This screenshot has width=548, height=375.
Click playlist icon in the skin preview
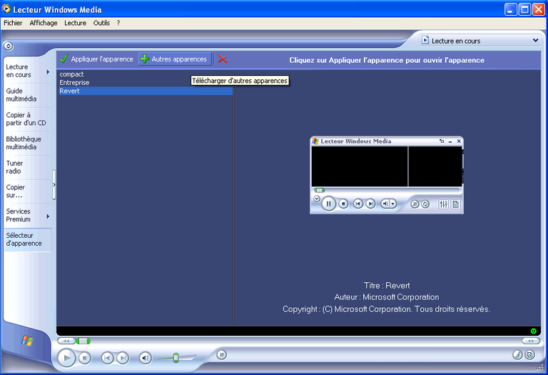455,204
